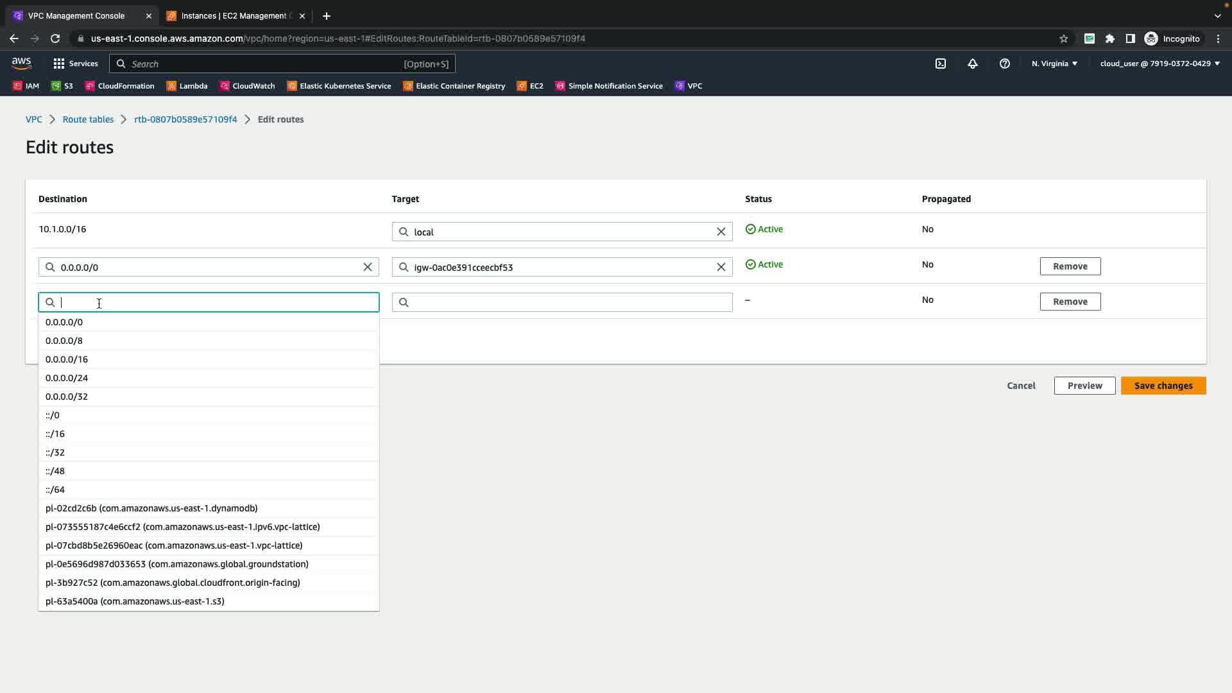Clear the local target field

[x=721, y=232]
